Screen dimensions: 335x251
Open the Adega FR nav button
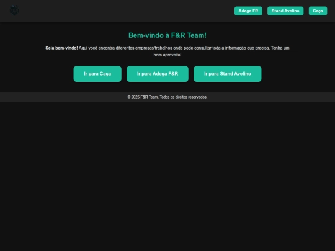coord(248,11)
